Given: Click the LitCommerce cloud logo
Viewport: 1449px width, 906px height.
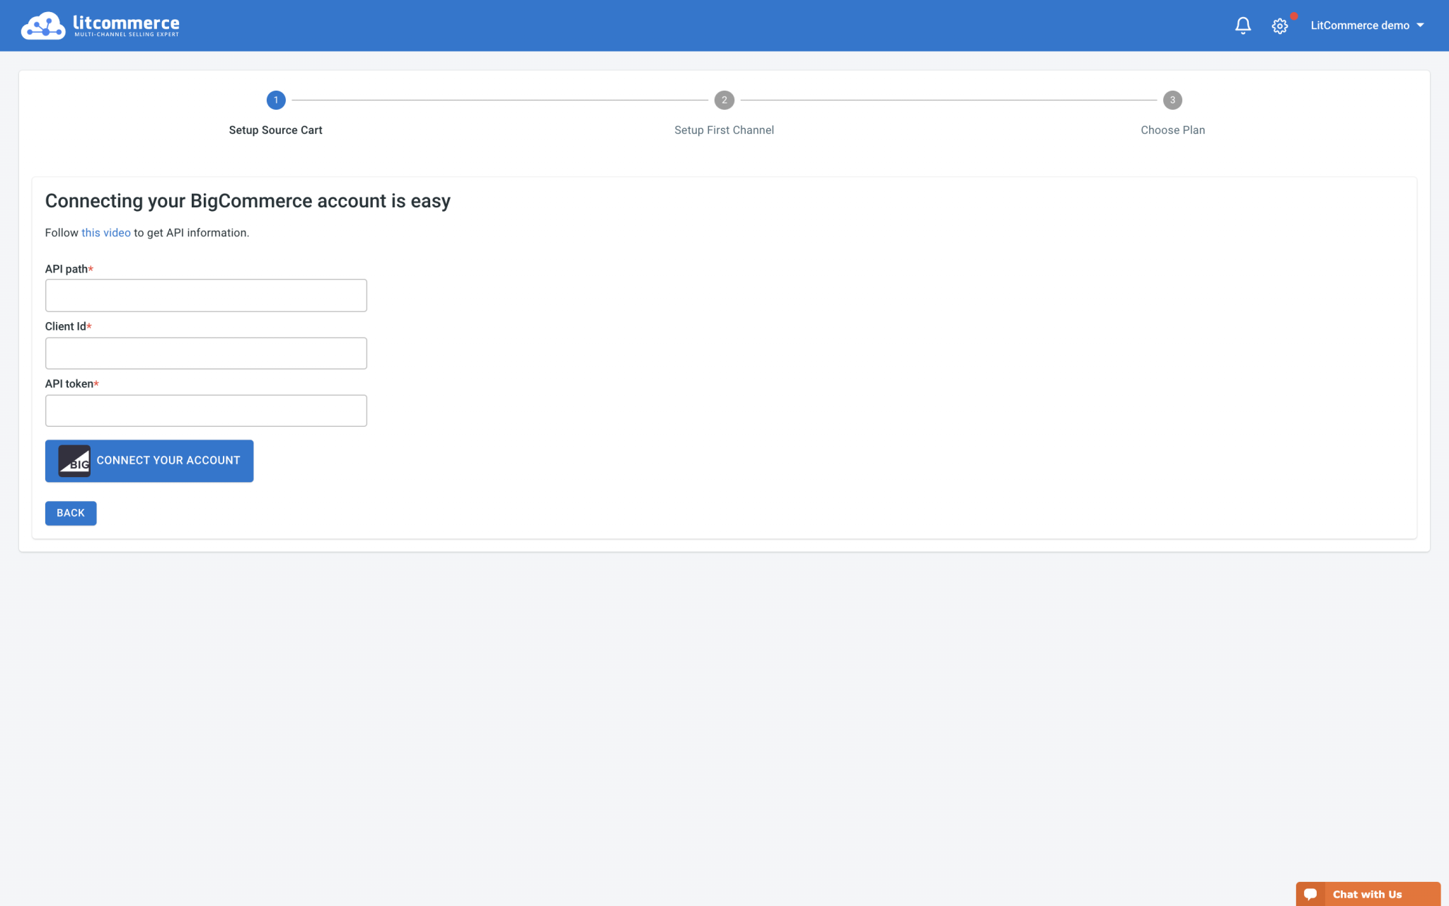Looking at the screenshot, I should [x=100, y=25].
